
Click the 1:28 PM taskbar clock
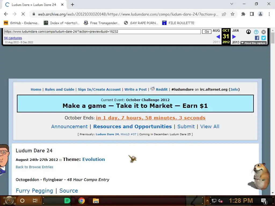pyautogui.click(x=241, y=201)
